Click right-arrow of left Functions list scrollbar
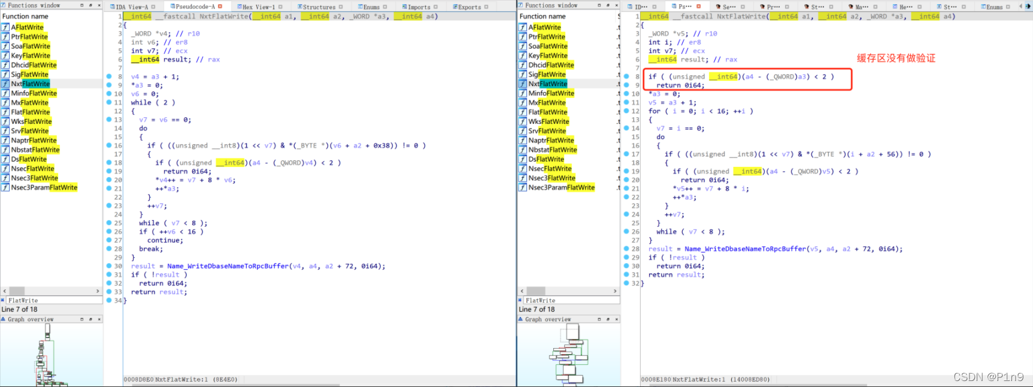The width and height of the screenshot is (1033, 387). click(98, 291)
